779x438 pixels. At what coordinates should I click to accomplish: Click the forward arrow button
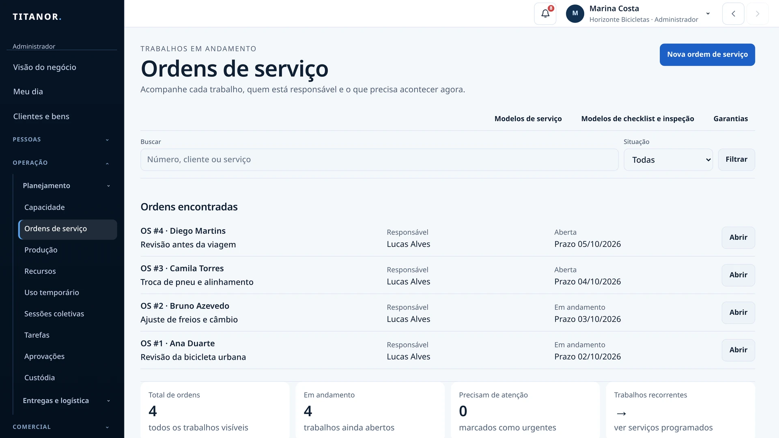coord(757,13)
